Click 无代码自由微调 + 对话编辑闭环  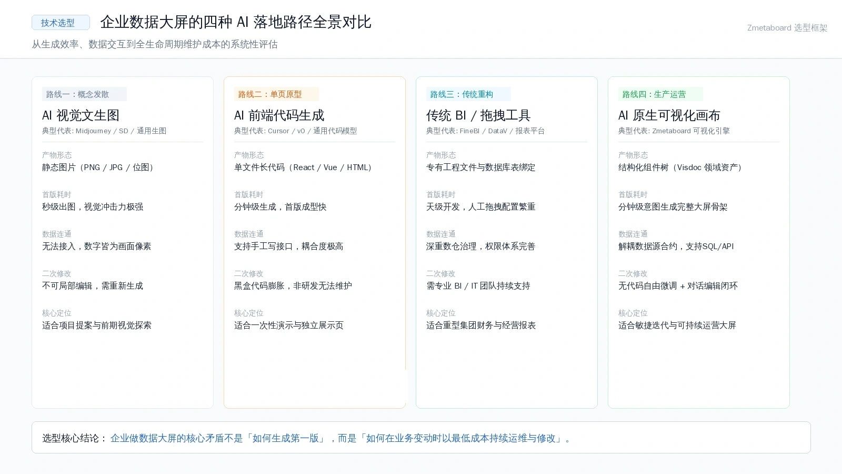pos(678,286)
